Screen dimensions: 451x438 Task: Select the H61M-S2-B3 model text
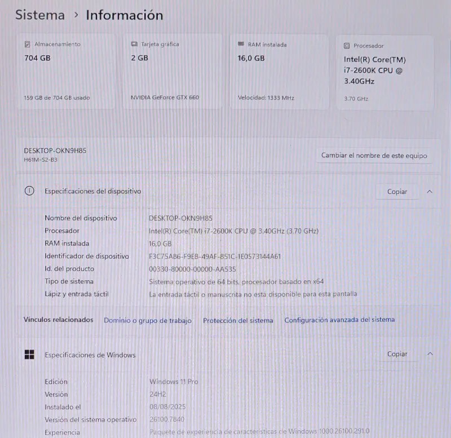coord(41,160)
